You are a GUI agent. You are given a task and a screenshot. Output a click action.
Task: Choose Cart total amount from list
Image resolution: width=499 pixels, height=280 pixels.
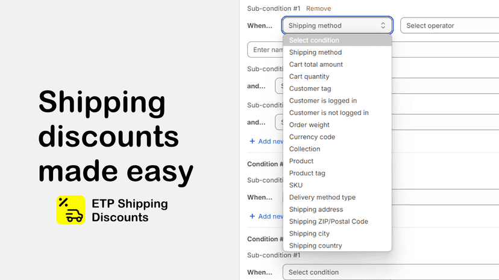tap(337, 64)
